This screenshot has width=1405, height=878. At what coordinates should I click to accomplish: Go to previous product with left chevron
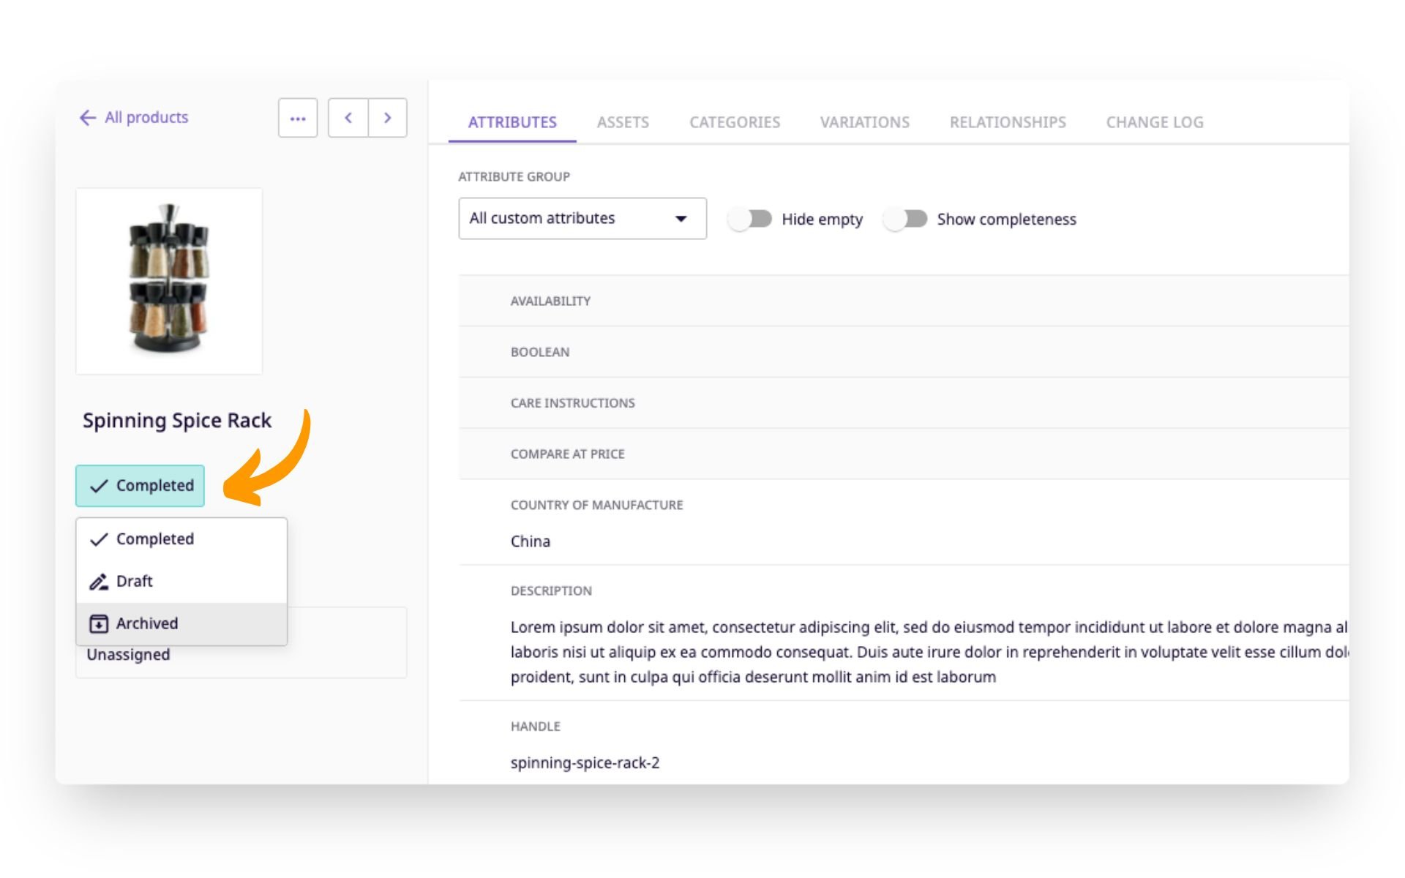pos(348,117)
